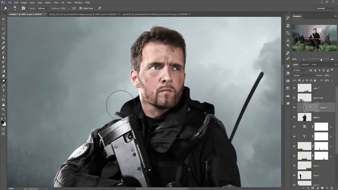This screenshot has height=190, width=338.
Task: Select the Rectangle shape tool
Action: coord(3,100)
